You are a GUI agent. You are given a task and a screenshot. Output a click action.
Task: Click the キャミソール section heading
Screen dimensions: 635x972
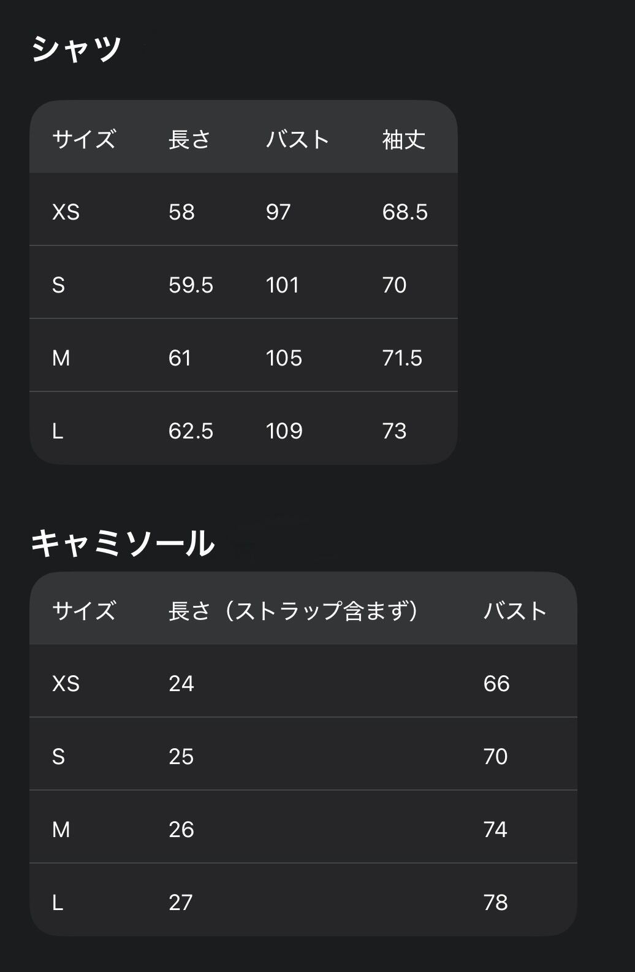coord(123,543)
